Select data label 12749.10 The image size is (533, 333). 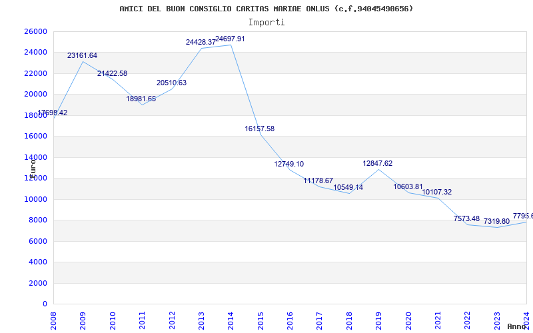coord(289,164)
